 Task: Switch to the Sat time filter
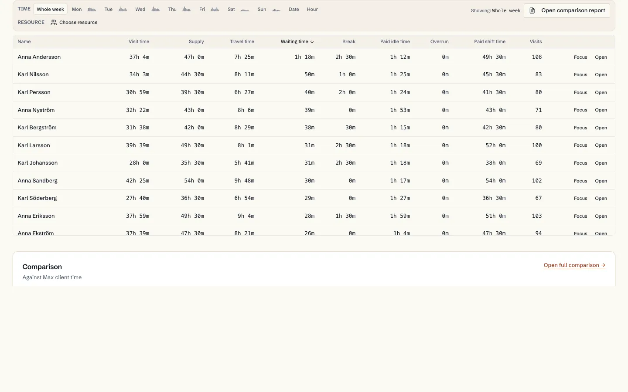tap(231, 9)
